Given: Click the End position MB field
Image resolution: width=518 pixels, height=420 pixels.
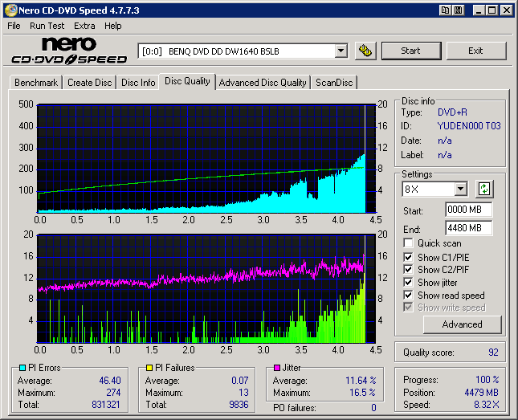Looking at the screenshot, I should 468,228.
